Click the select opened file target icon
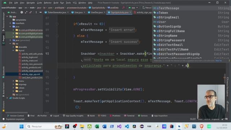231x130 pixels. click(x=22, y=12)
